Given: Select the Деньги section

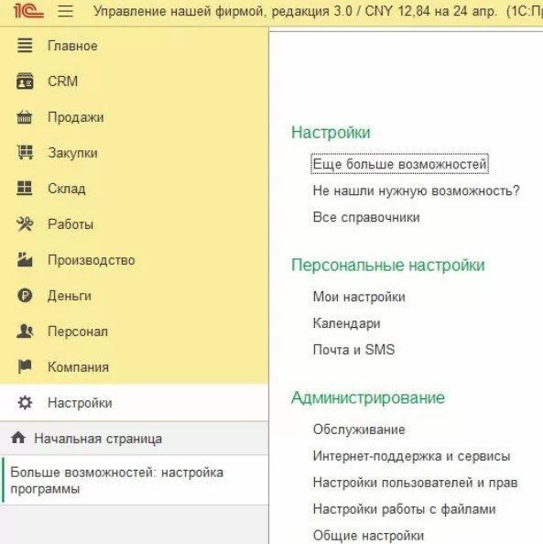Looking at the screenshot, I should click(70, 296).
